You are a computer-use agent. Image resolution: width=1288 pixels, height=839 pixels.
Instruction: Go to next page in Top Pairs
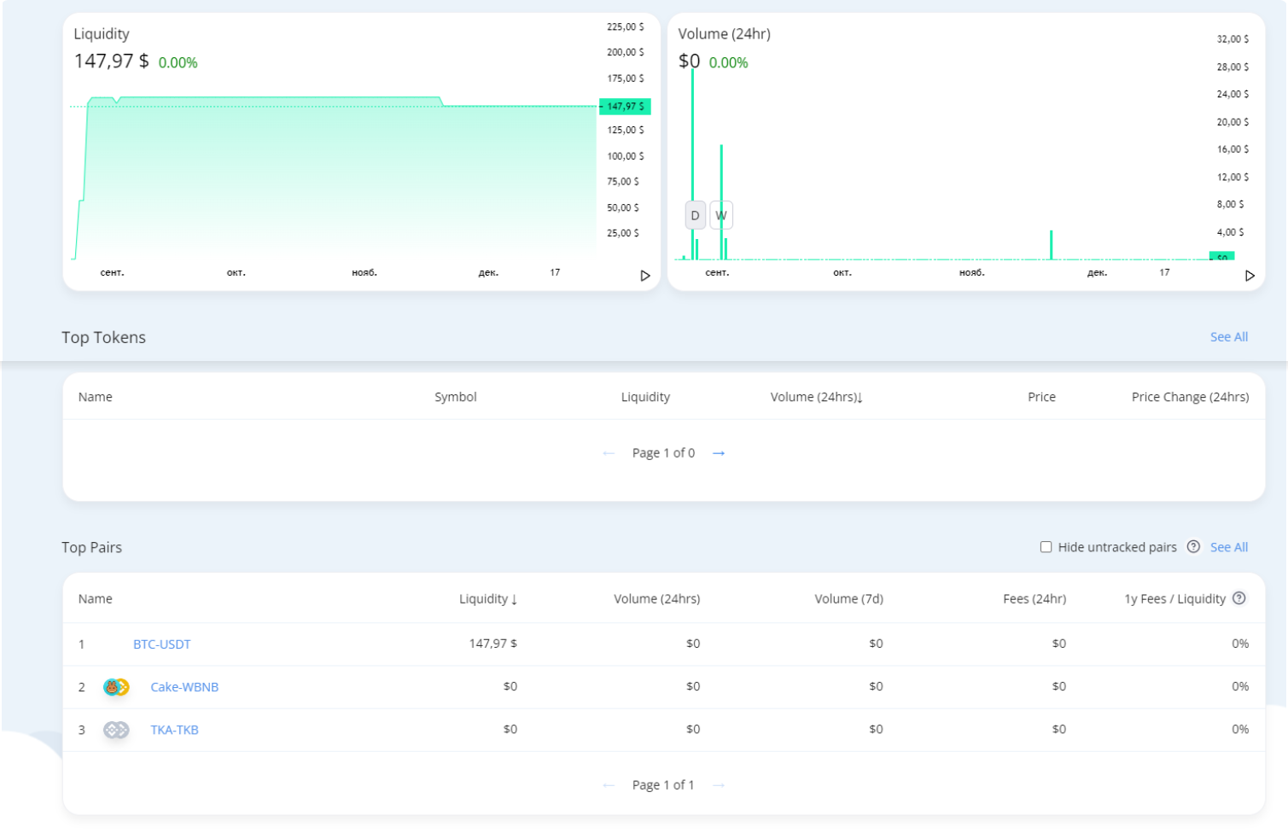tap(719, 785)
